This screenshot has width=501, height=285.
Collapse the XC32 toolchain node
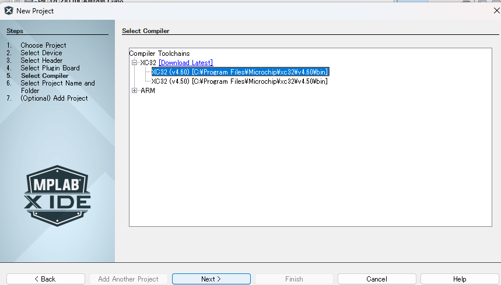(135, 62)
